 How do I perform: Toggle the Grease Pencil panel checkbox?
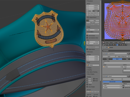pos(89,18)
